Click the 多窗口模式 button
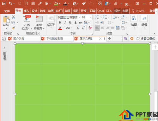This screenshot has height=121, width=158. pos(146,39)
